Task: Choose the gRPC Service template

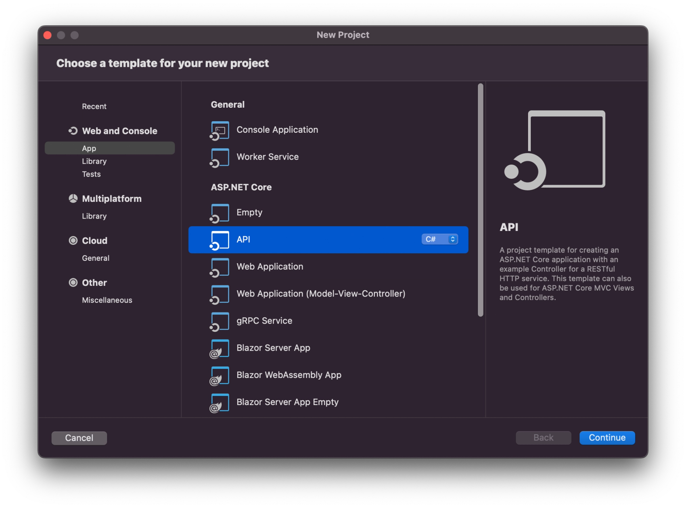Action: 328,321
